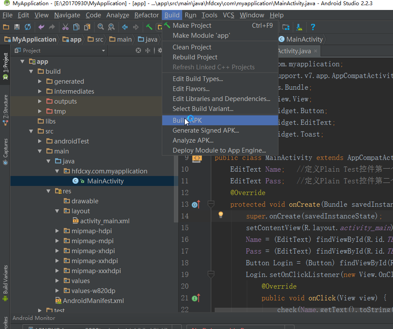393x329 pixels.
Task: Click the blue Help question mark icon
Action: click(313, 27)
